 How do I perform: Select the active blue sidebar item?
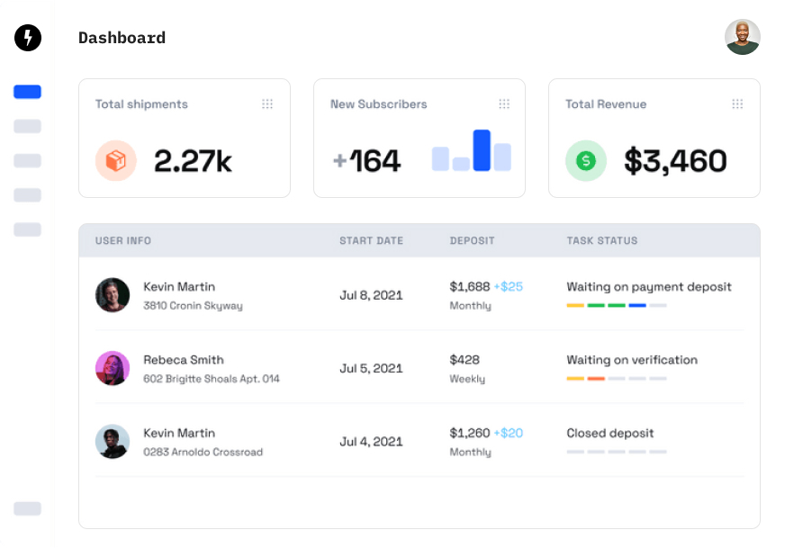coord(28,92)
